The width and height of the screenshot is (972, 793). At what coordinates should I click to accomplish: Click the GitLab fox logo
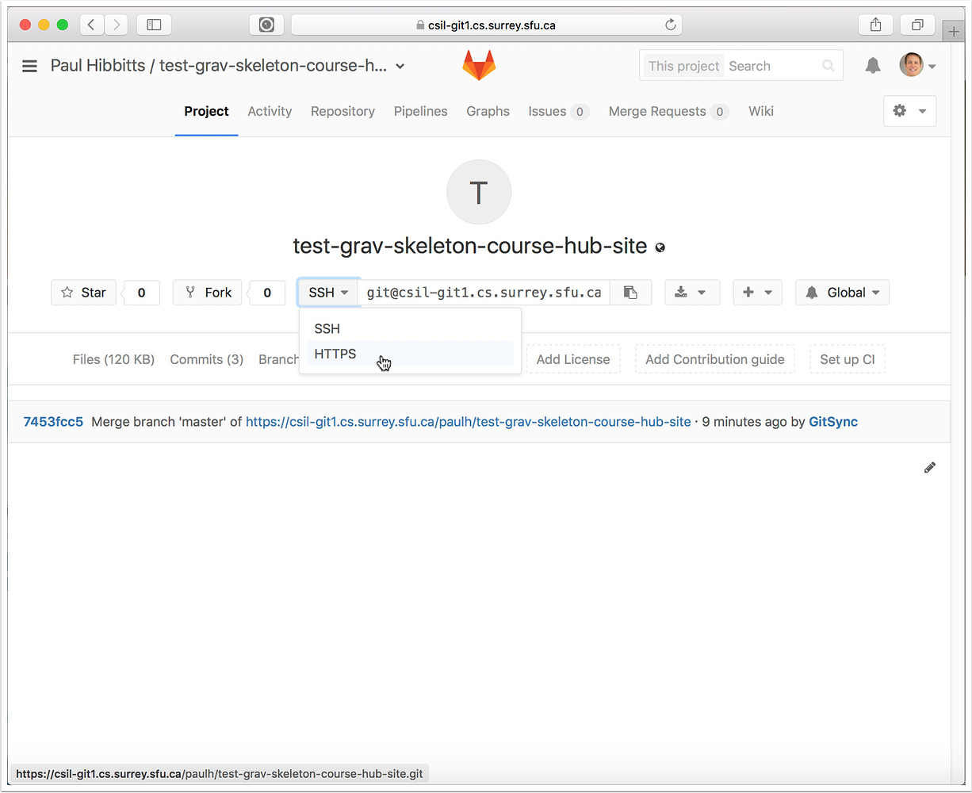pos(479,66)
